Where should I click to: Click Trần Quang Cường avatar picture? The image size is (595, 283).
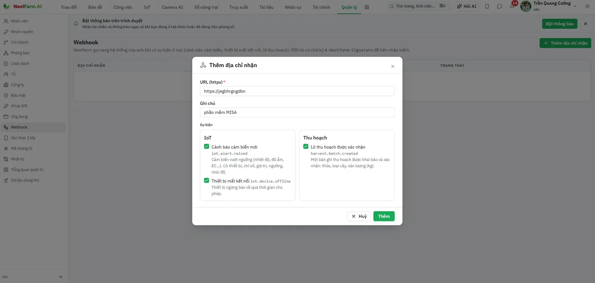(x=525, y=6)
